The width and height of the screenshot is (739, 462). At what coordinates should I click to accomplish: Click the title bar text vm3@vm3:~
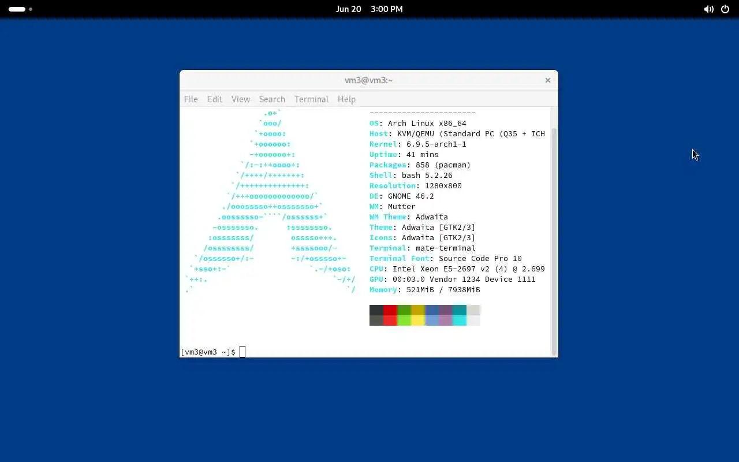368,80
